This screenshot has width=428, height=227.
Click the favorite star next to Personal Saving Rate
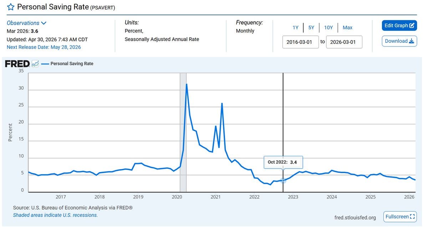click(11, 7)
